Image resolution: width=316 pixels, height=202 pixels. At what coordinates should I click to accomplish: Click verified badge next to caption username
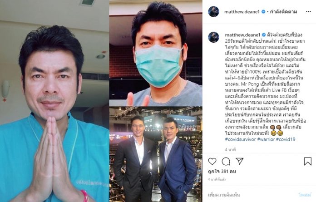pos(263,35)
